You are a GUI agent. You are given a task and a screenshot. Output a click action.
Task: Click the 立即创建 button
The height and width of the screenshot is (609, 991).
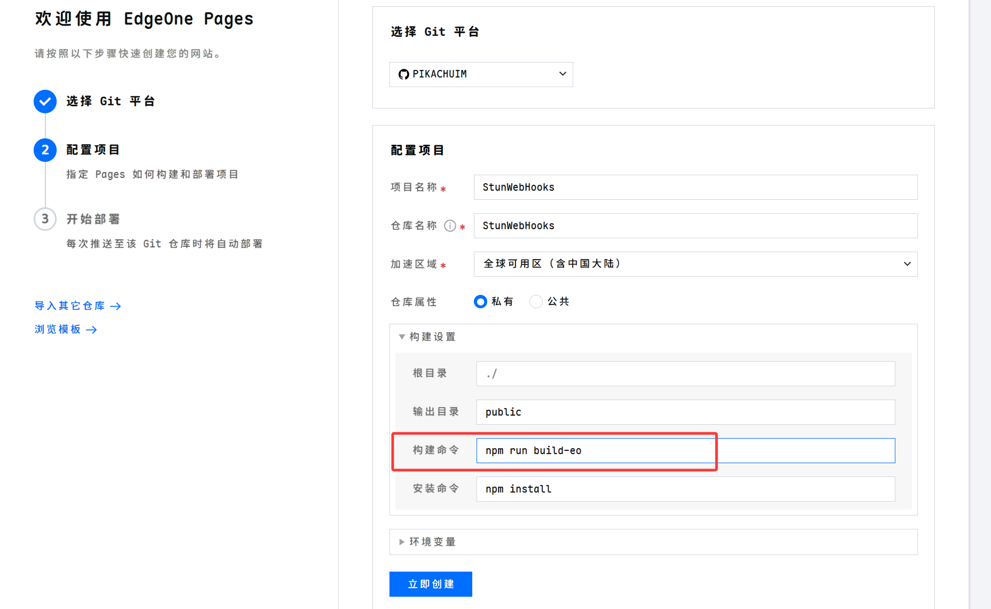click(x=431, y=584)
